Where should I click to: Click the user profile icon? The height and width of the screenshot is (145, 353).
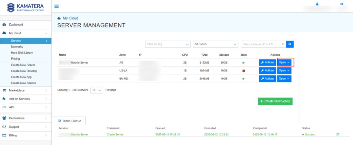click(317, 4)
